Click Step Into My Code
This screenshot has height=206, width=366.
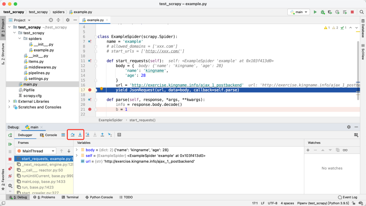tap(87, 135)
